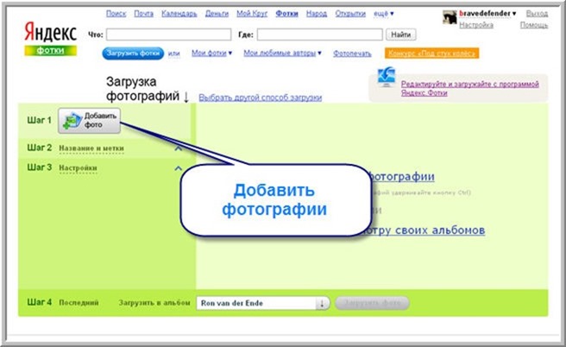Click the bravedefender user avatar
Viewport: 566px width, 347px height.
coord(450,16)
